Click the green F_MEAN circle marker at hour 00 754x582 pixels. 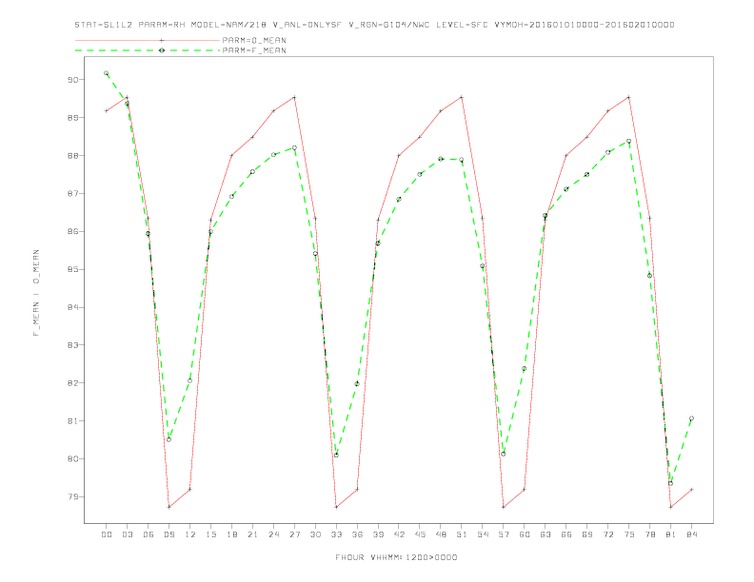point(107,73)
